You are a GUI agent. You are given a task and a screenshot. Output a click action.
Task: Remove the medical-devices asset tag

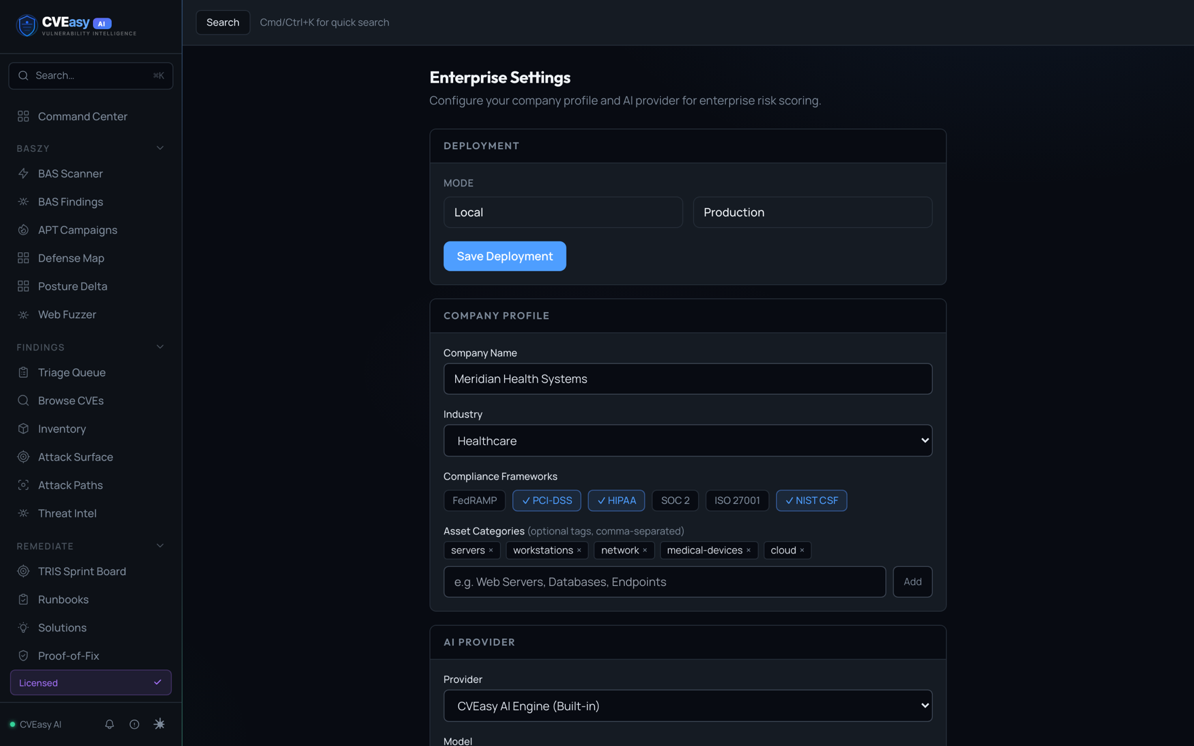[748, 550]
